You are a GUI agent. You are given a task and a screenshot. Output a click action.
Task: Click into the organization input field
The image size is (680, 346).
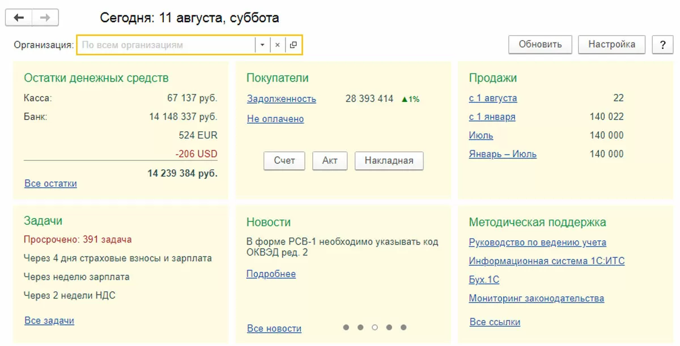[164, 45]
